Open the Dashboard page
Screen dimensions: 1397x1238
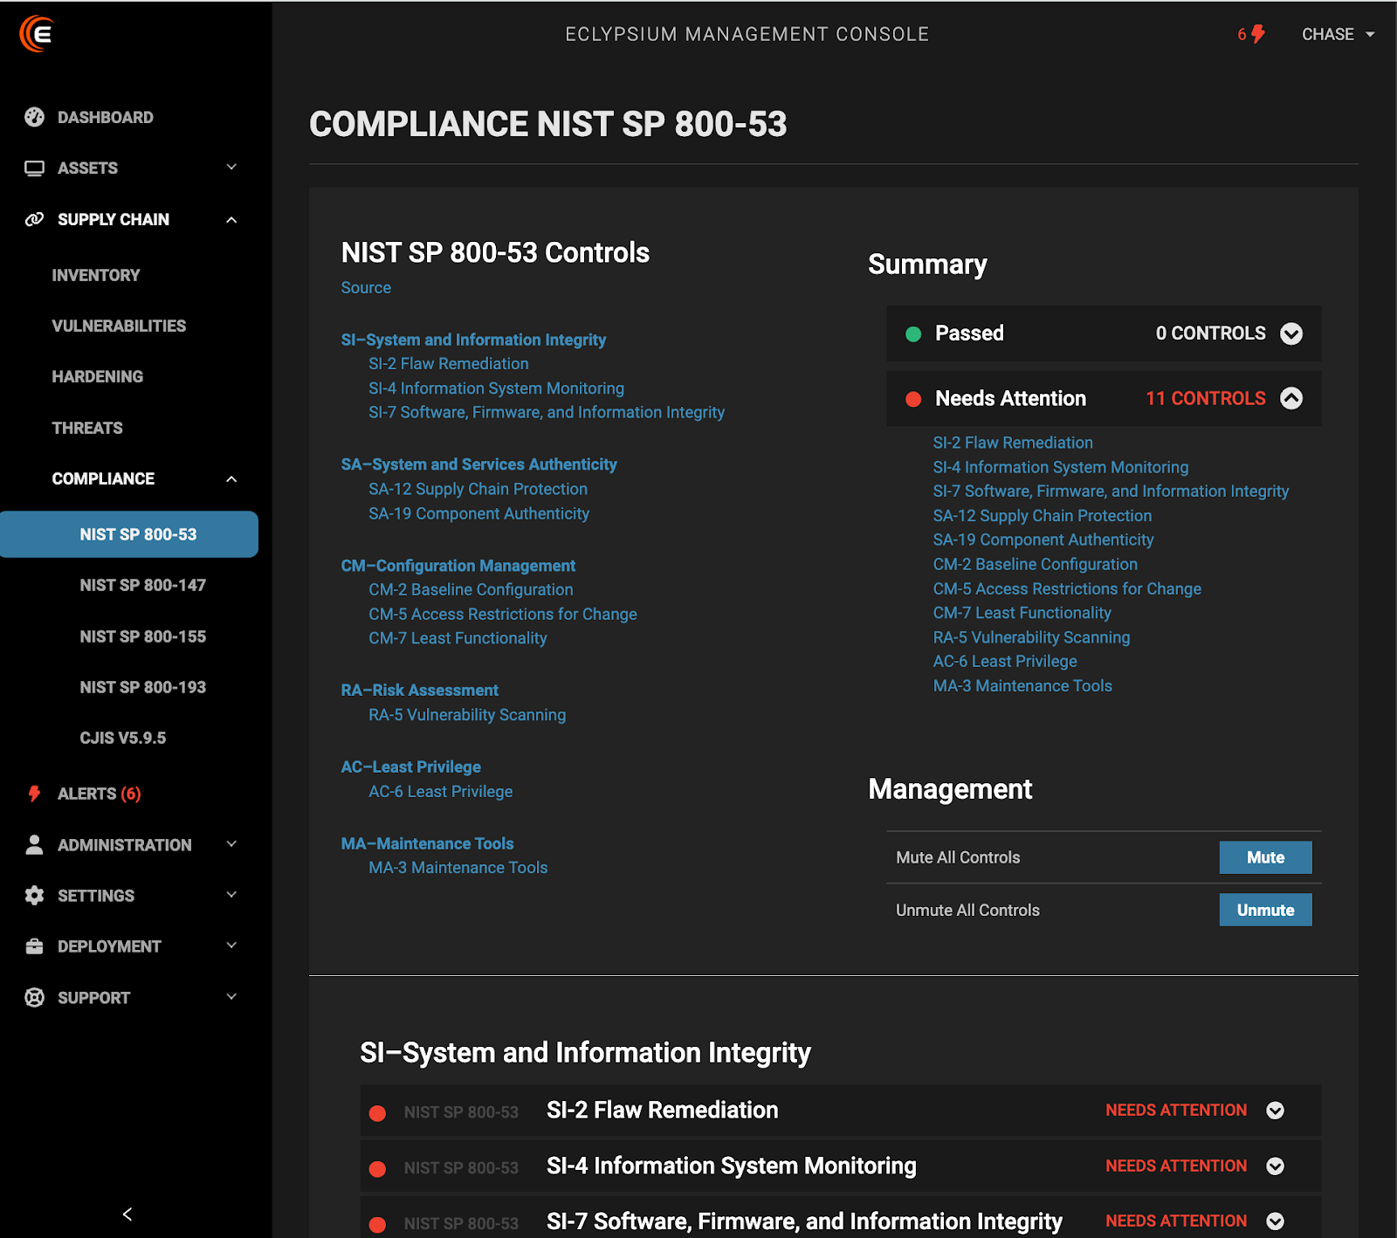pos(105,117)
